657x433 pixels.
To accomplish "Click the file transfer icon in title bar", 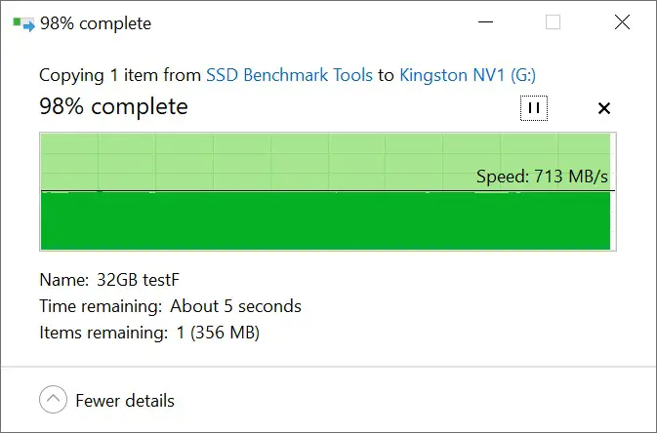I will 23,23.
